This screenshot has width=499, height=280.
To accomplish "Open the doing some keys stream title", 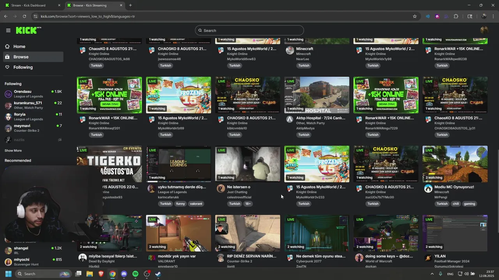I will 389,256.
